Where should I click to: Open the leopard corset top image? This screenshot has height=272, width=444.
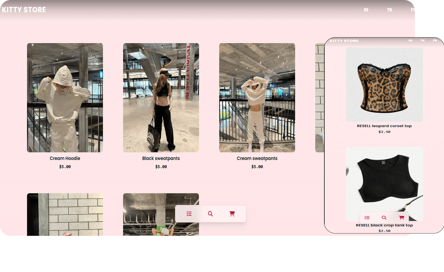click(x=384, y=84)
